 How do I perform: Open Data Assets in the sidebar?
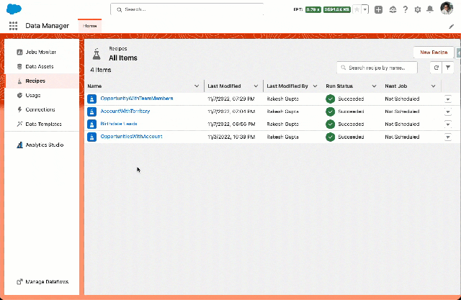pyautogui.click(x=42, y=66)
